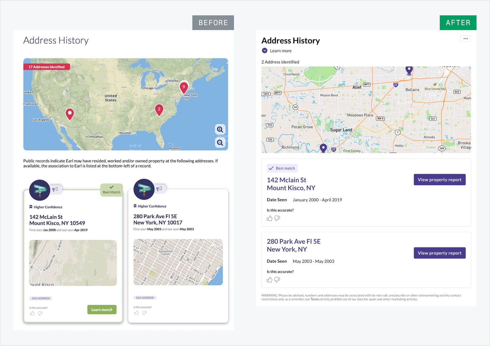Viewport: 490px width, 346px height.
Task: Zoom out on the Before map
Action: [x=220, y=143]
